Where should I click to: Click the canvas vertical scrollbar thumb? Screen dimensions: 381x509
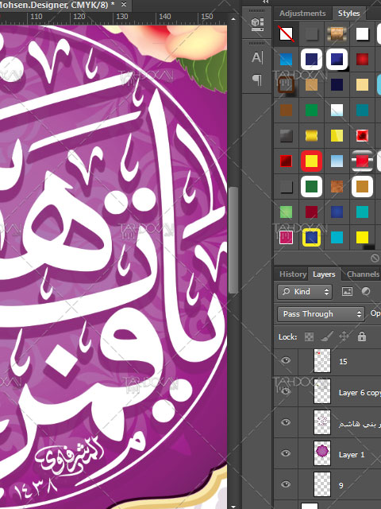233,240
